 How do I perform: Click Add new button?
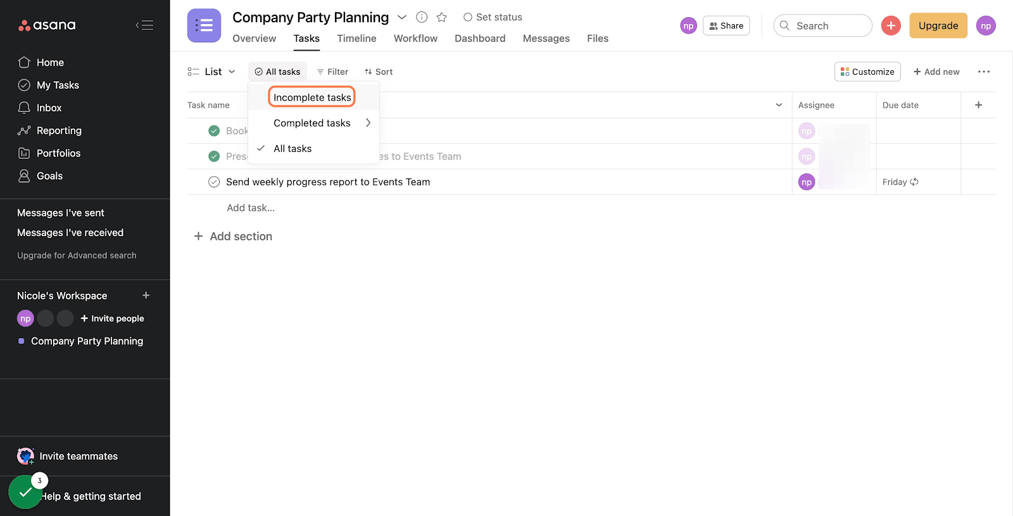coord(936,72)
